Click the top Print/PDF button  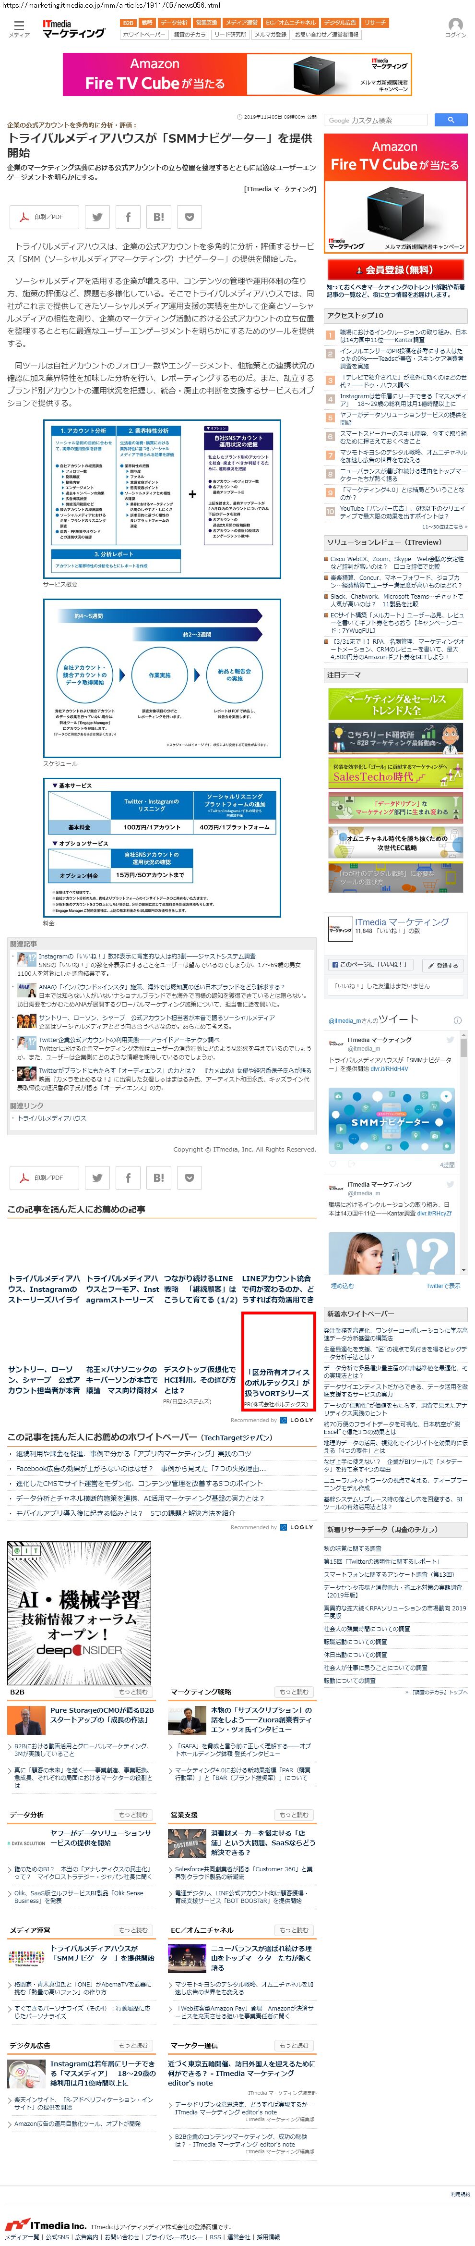point(44,217)
